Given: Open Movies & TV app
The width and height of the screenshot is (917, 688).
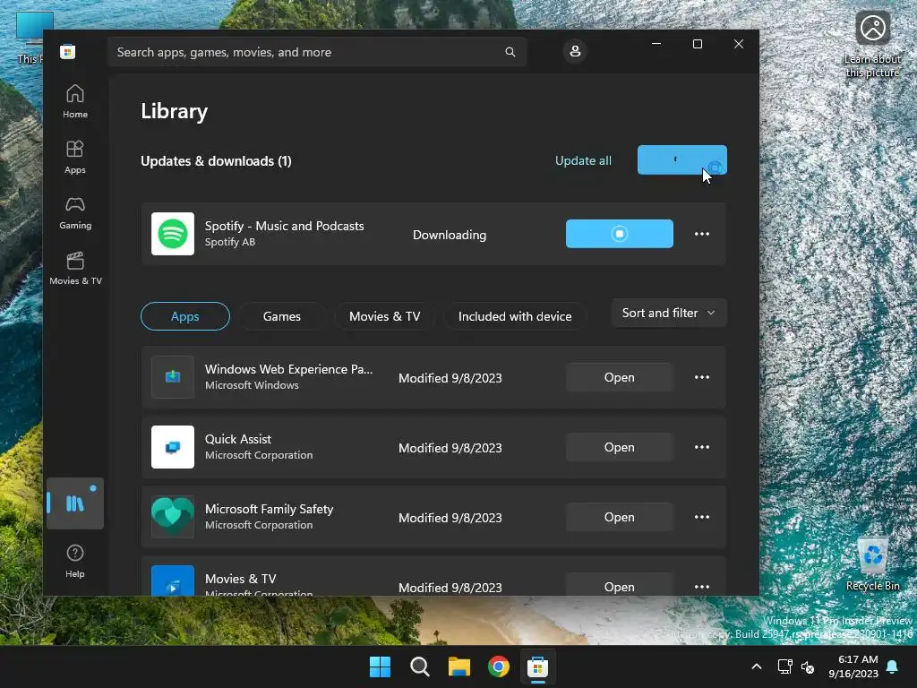Looking at the screenshot, I should pos(620,586).
